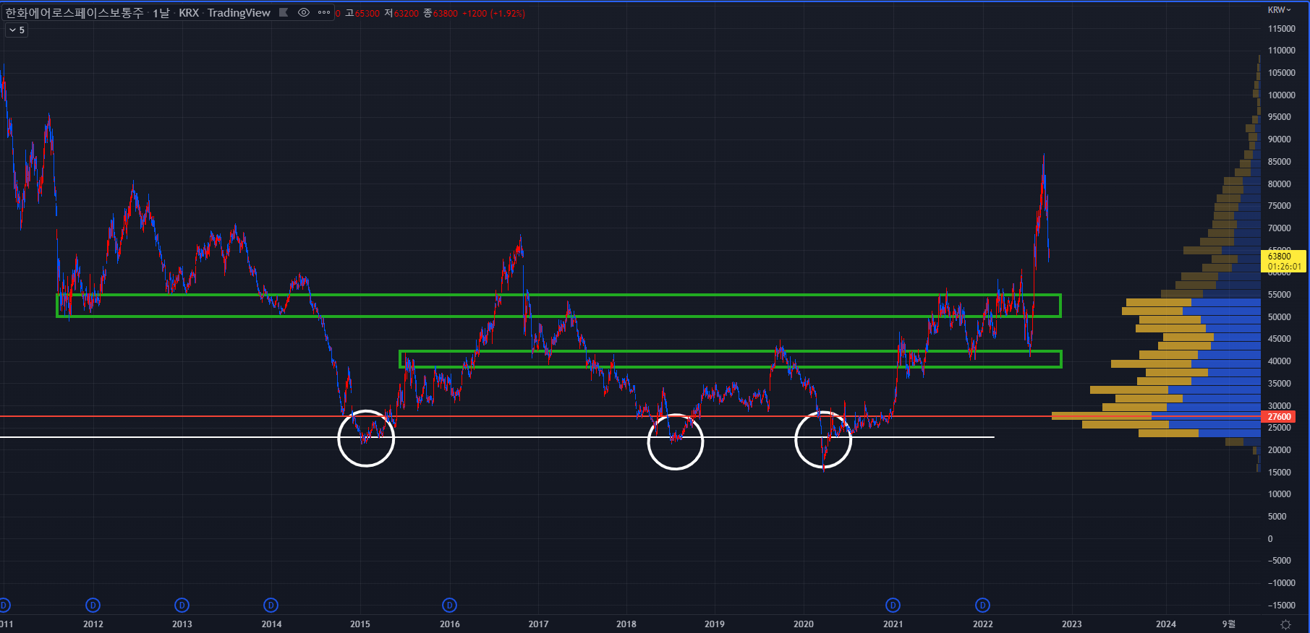Image resolution: width=1310 pixels, height=633 pixels.
Task: Click the red 27600 price line label
Action: (1279, 417)
